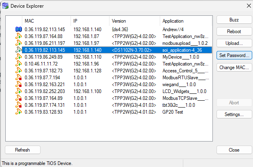Image resolution: width=253 pixels, height=167 pixels.
Task: Open the Upload dialog
Action: coord(234,43)
